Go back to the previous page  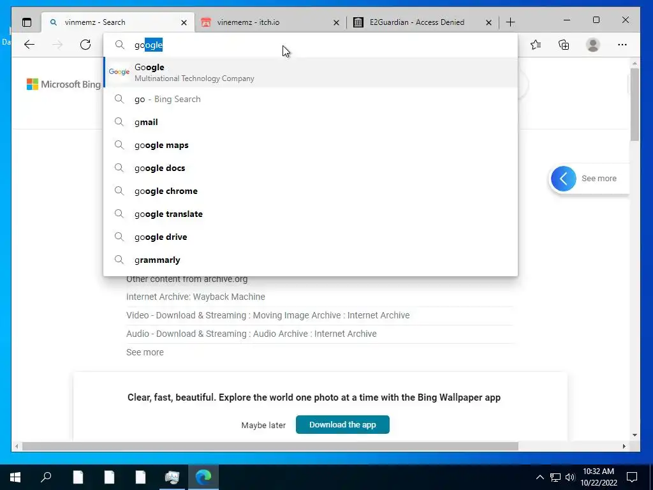point(29,45)
